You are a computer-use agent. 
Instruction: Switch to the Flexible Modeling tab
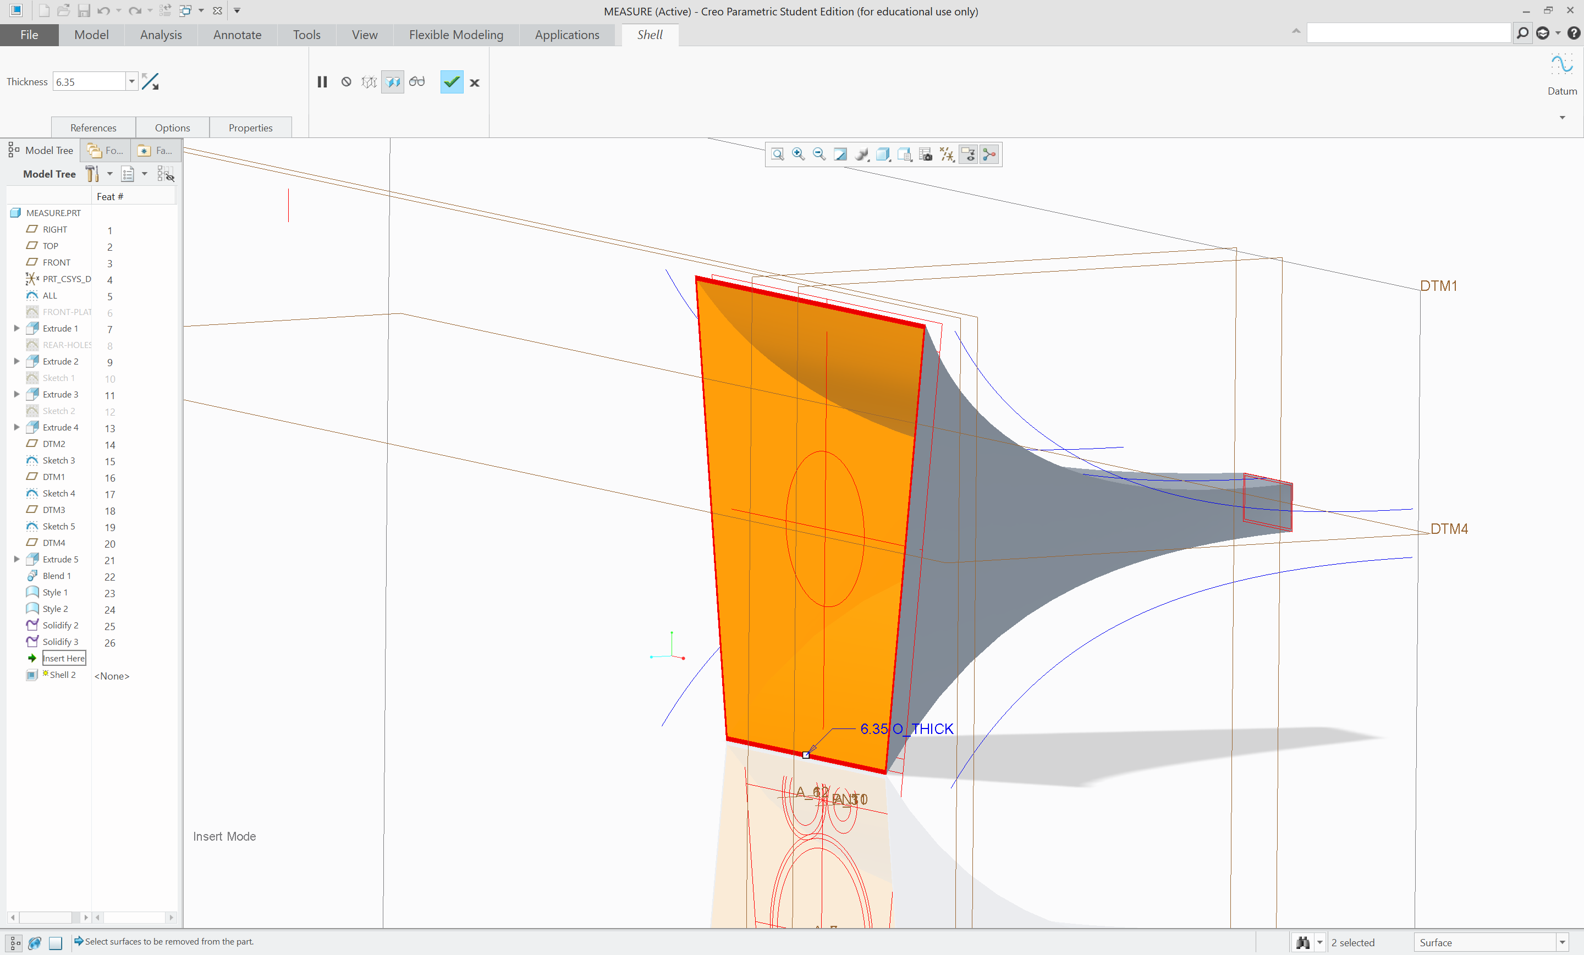[456, 35]
